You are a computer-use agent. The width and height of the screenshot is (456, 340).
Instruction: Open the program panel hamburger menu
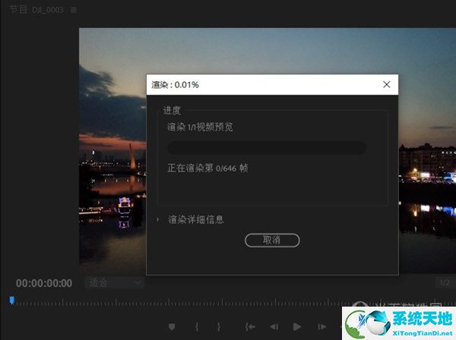(74, 10)
